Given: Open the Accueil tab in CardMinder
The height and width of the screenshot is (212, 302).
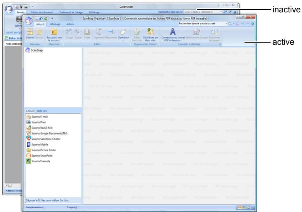Looking at the screenshot, I should 20,12.
